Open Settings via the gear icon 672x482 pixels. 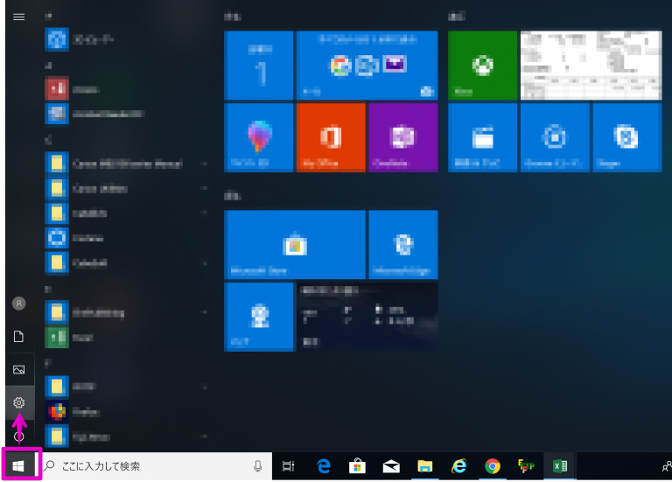click(19, 402)
